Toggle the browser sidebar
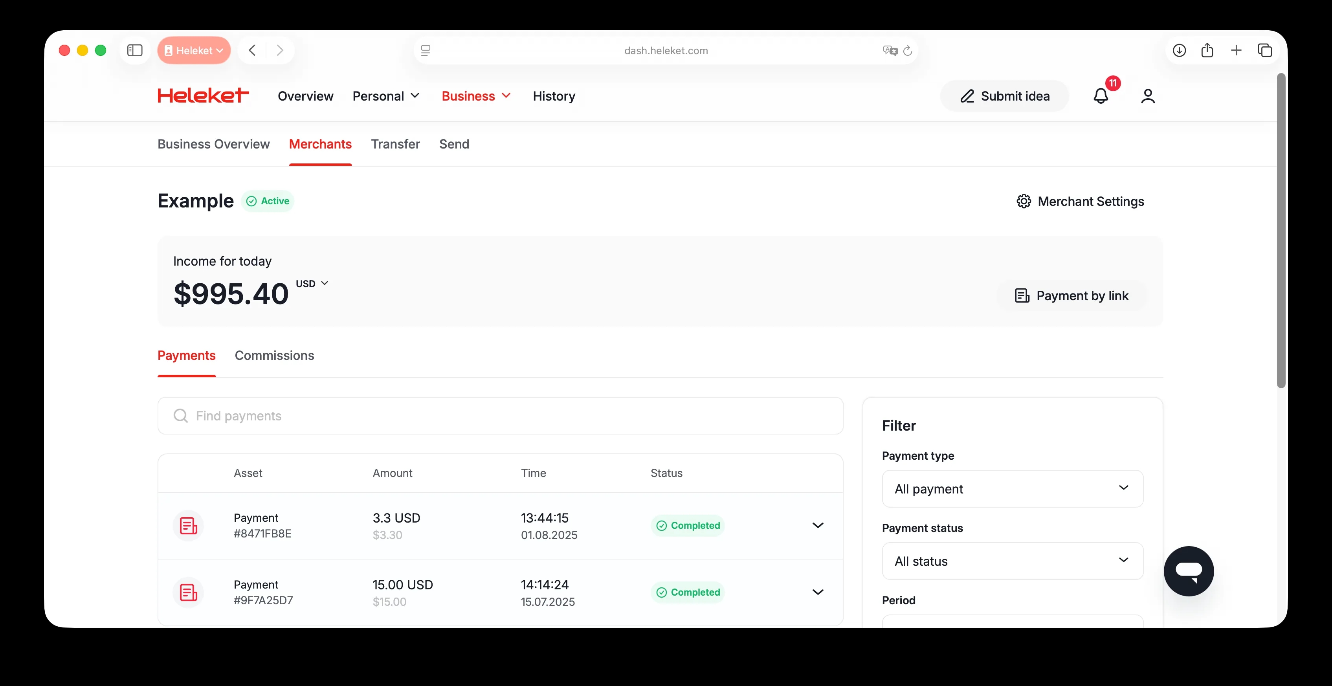1332x686 pixels. [134, 50]
